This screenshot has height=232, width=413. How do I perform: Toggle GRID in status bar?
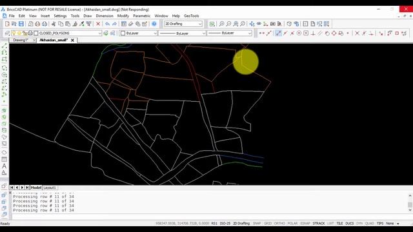click(268, 224)
